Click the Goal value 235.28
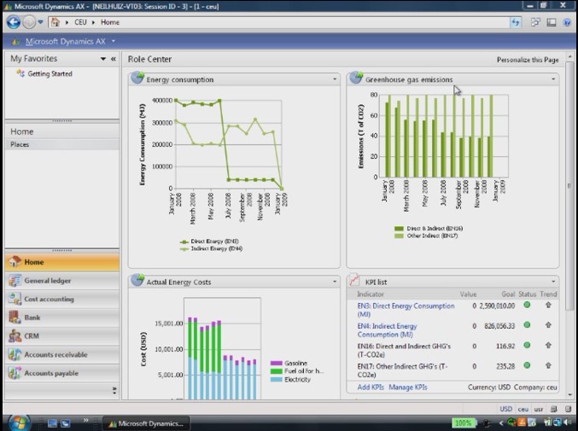578x431 pixels. pos(505,366)
